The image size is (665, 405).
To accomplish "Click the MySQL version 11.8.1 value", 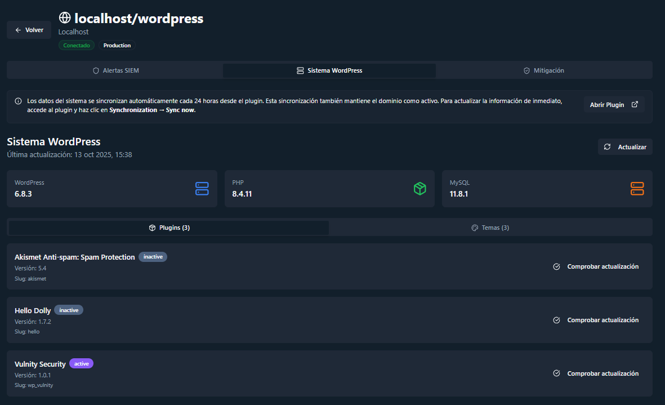I will [x=459, y=194].
